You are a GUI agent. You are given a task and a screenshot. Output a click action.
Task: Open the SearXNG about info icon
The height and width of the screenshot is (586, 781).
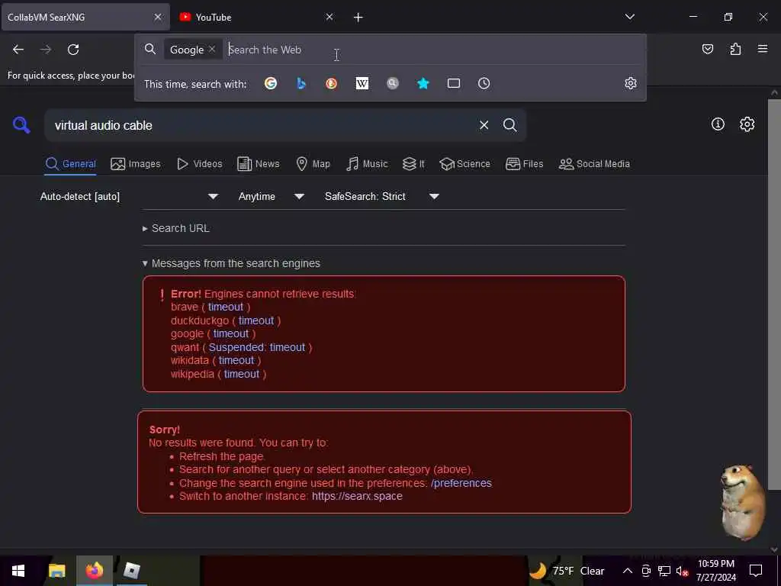[718, 124]
